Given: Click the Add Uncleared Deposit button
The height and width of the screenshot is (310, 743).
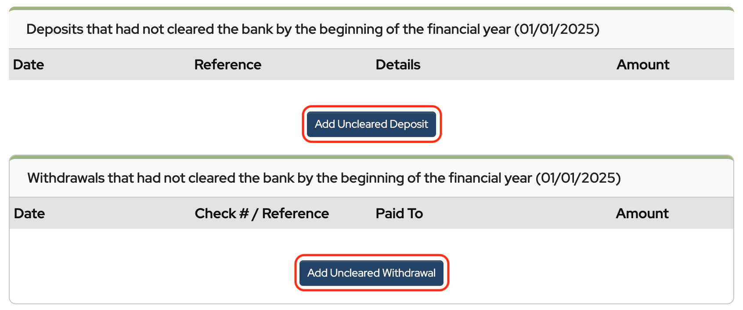Looking at the screenshot, I should (x=371, y=124).
